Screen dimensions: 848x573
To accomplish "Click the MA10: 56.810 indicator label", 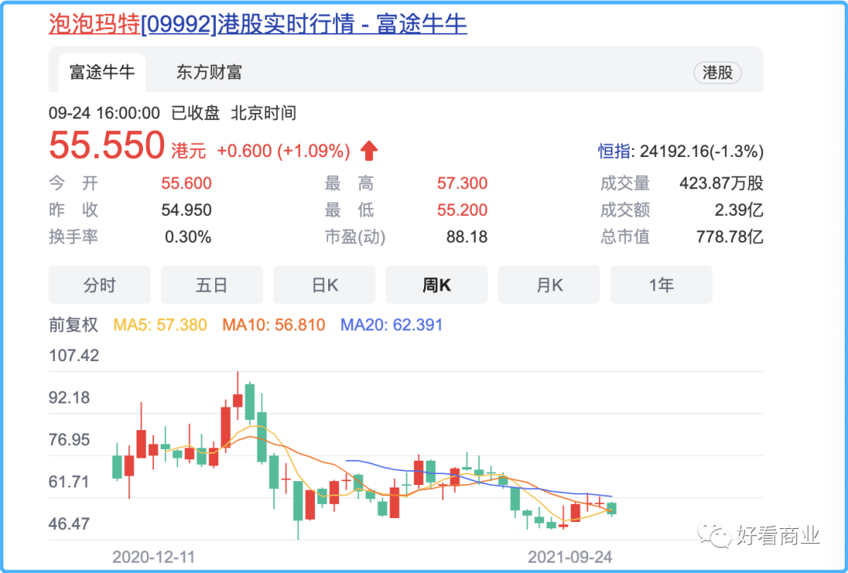I will (x=274, y=325).
